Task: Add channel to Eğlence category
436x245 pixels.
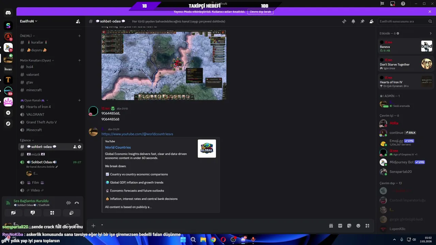Action: point(79,140)
